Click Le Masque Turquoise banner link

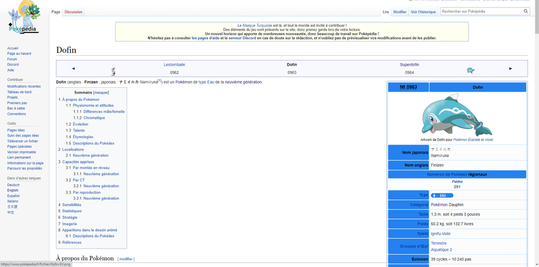255,25
